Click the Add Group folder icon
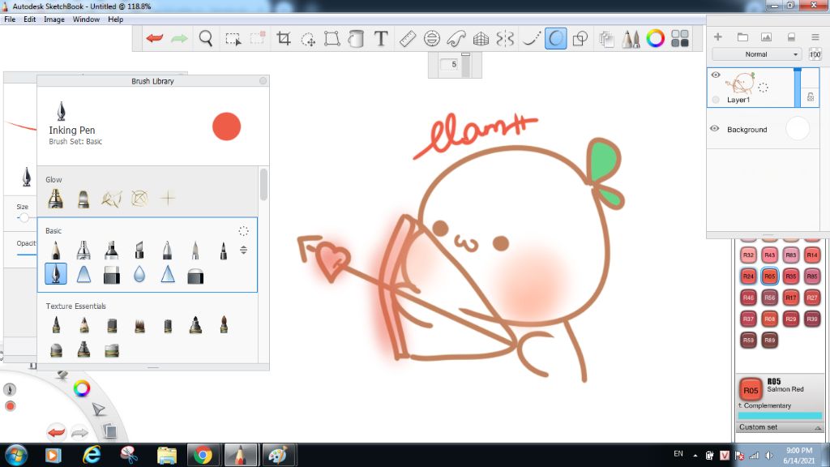The height and width of the screenshot is (467, 830). point(742,36)
